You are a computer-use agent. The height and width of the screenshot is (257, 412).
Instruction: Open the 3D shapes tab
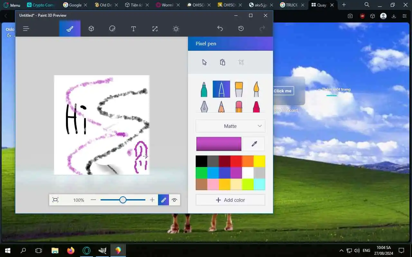coord(91,29)
